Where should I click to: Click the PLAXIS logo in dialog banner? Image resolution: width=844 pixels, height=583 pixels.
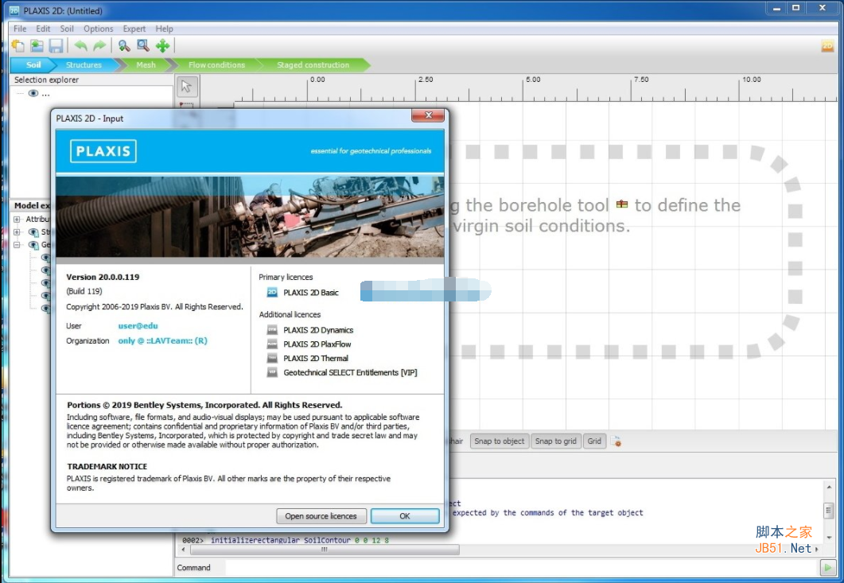103,151
